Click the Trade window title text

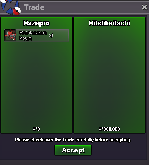point(34,7)
